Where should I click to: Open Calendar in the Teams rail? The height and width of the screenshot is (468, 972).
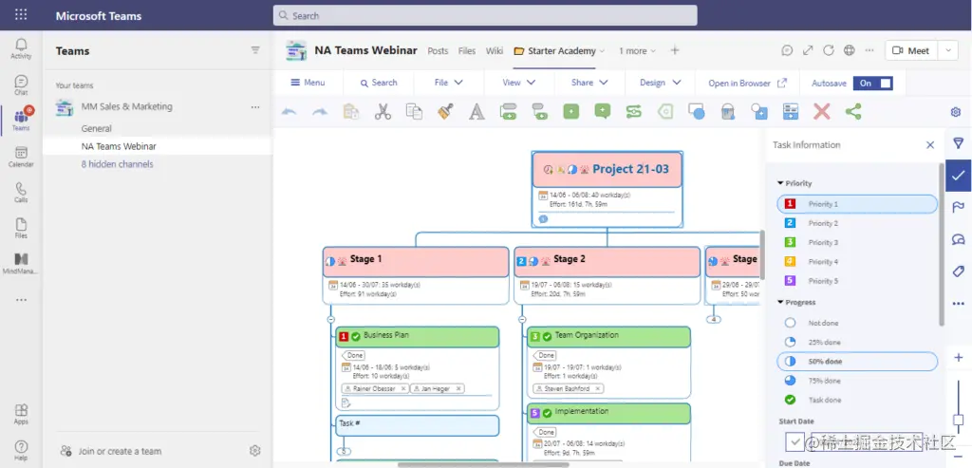click(x=21, y=157)
